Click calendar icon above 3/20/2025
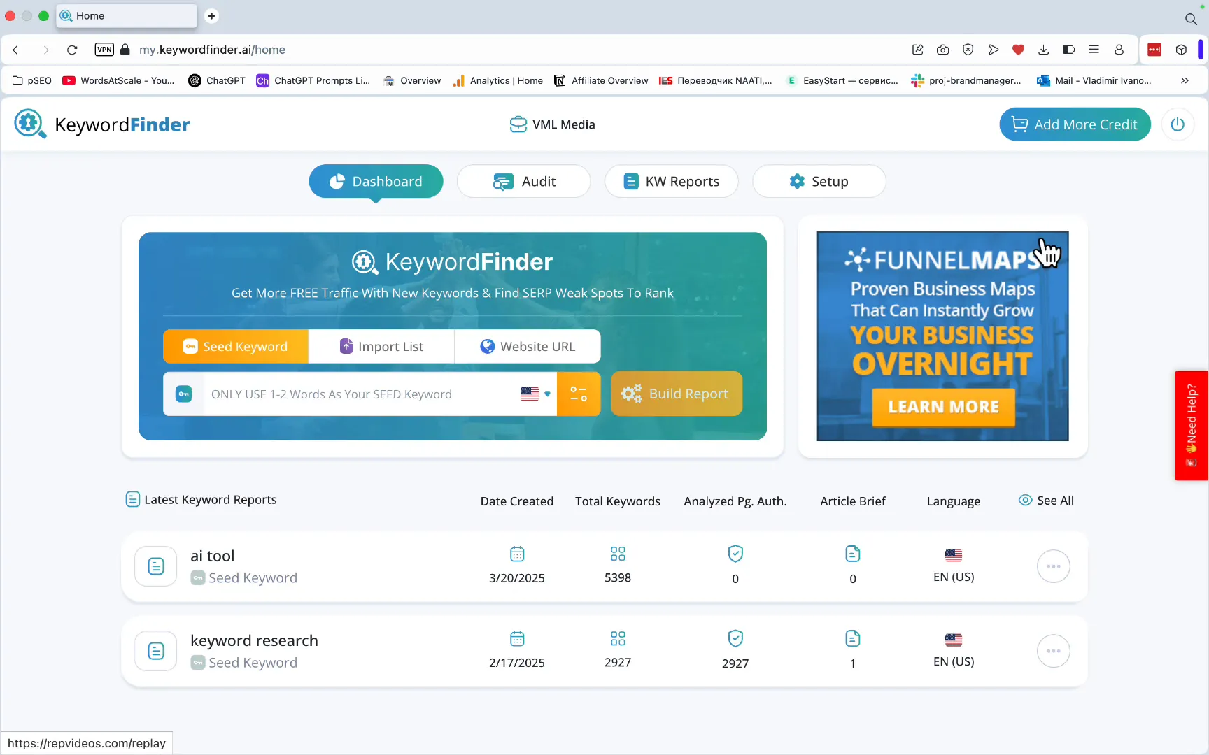This screenshot has width=1209, height=755. [517, 554]
